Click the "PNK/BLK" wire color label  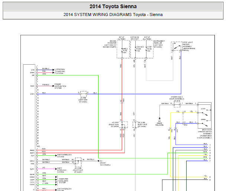46,85
